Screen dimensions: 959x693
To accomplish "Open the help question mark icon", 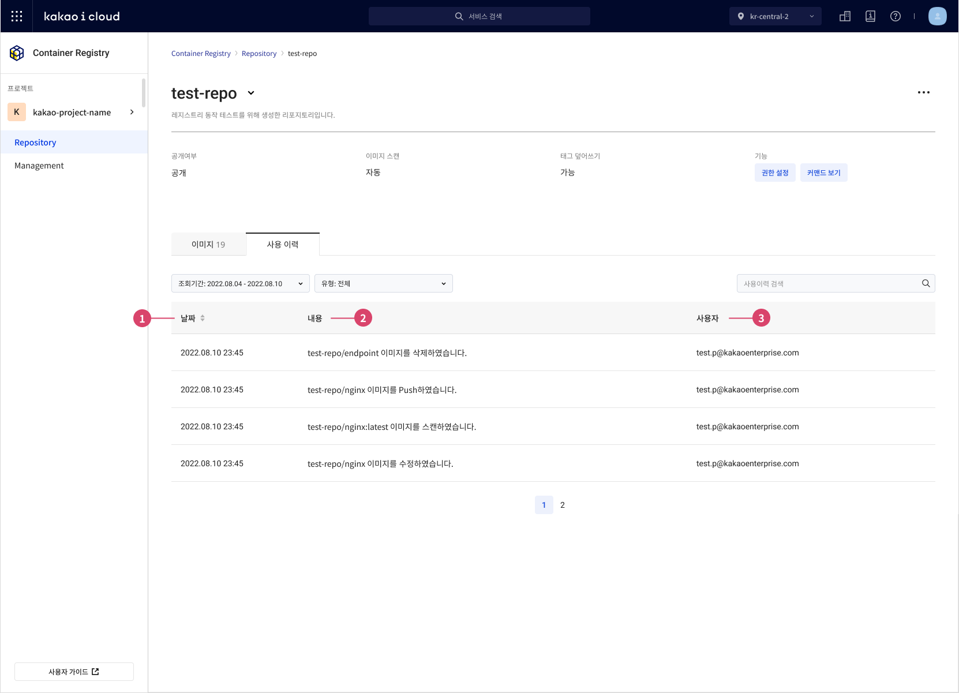I will pos(896,16).
